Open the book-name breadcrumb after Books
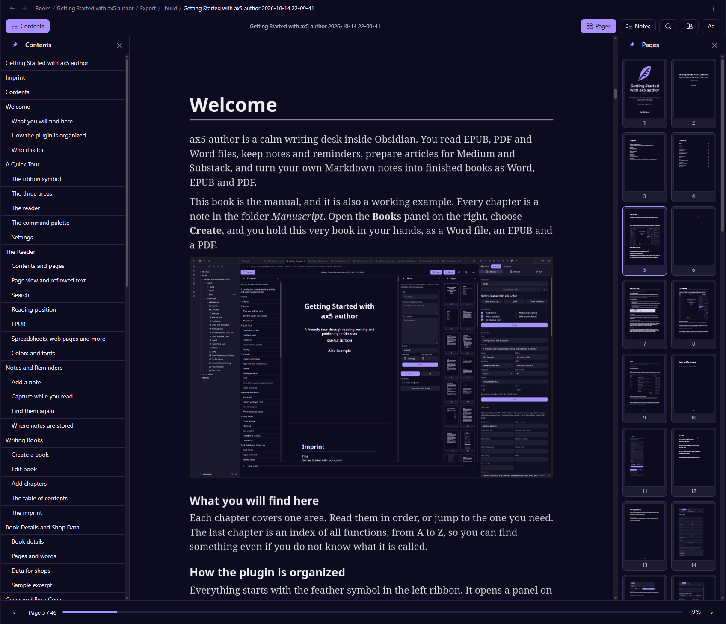This screenshot has height=624, width=726. (95, 8)
